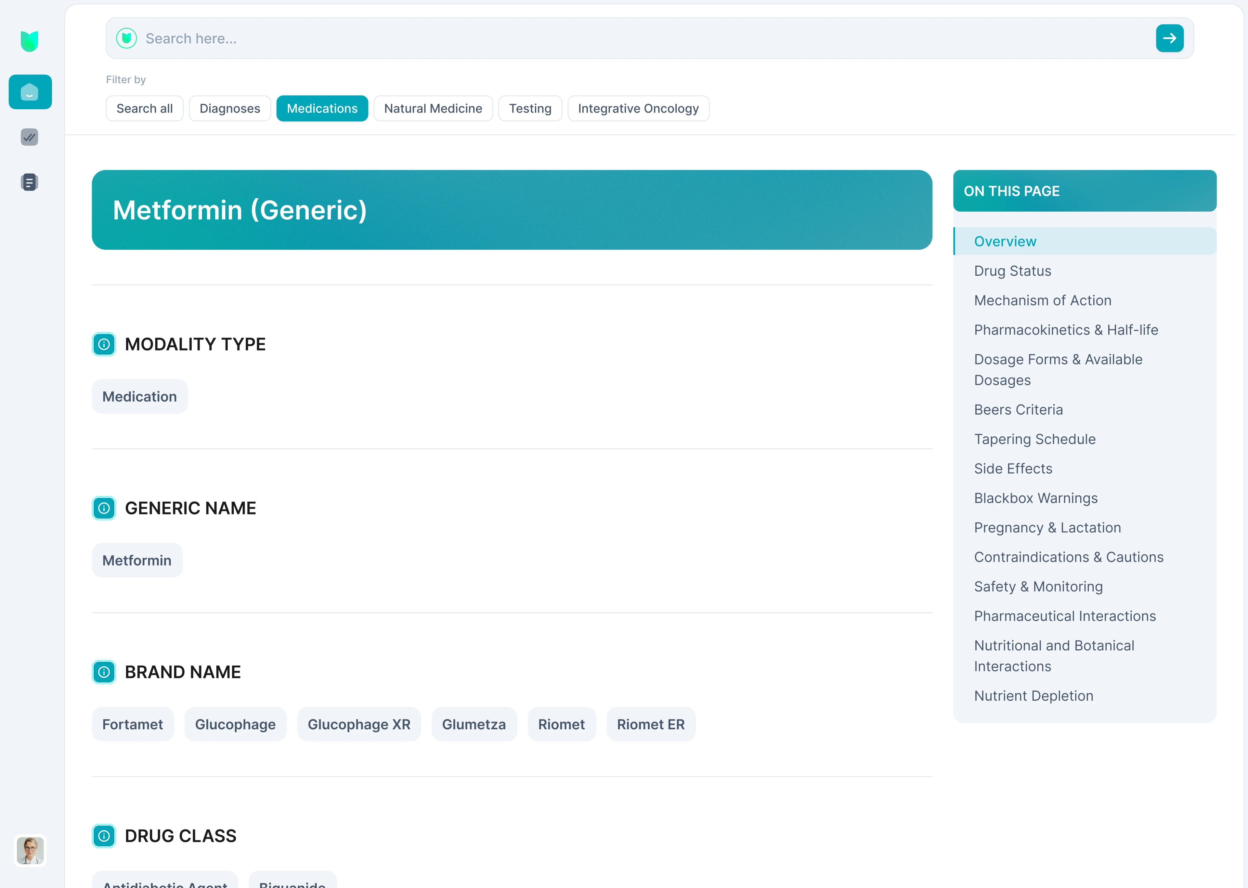The width and height of the screenshot is (1248, 888).
Task: Jump to Mechanism of Action section
Action: [1043, 300]
